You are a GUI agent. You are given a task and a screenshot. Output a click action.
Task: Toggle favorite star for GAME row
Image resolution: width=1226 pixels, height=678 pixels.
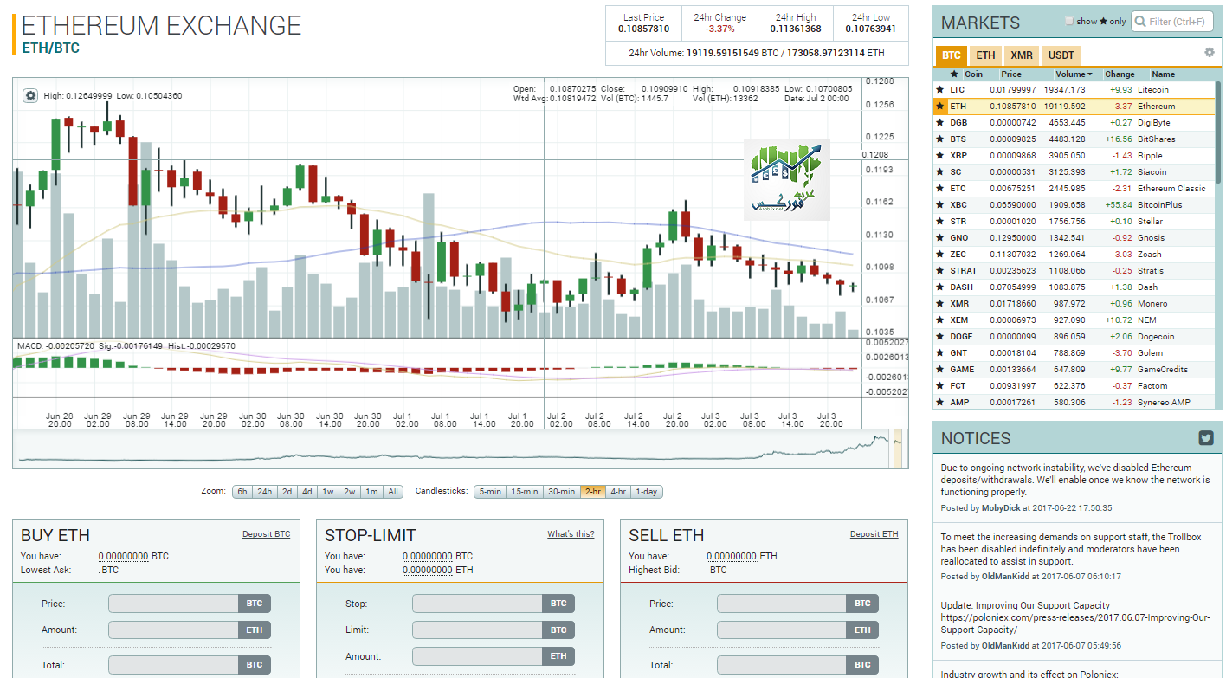click(x=939, y=369)
